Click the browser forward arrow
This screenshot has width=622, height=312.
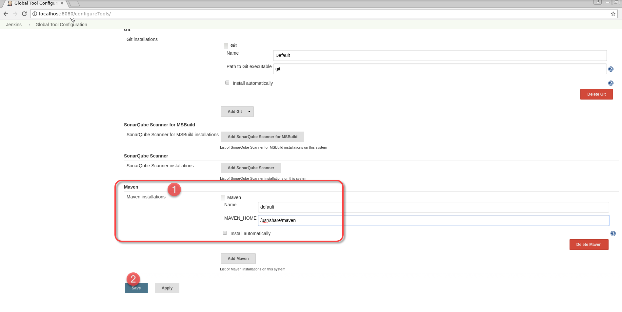pyautogui.click(x=15, y=14)
